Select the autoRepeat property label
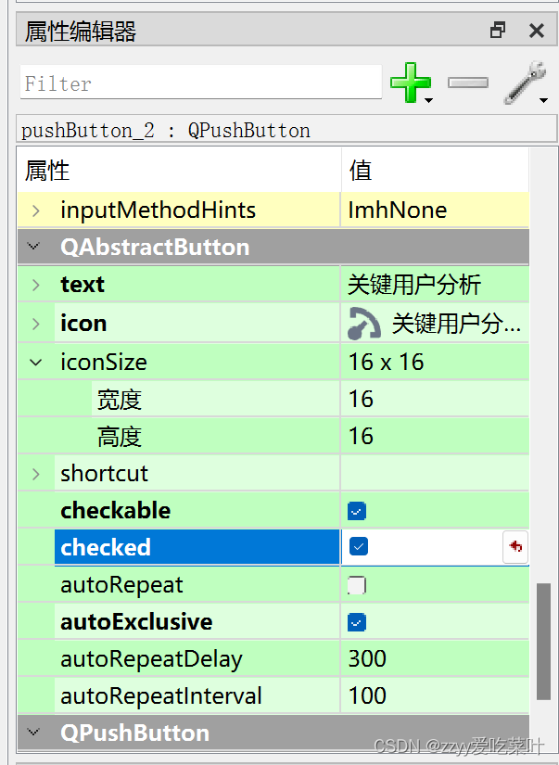 pyautogui.click(x=121, y=585)
